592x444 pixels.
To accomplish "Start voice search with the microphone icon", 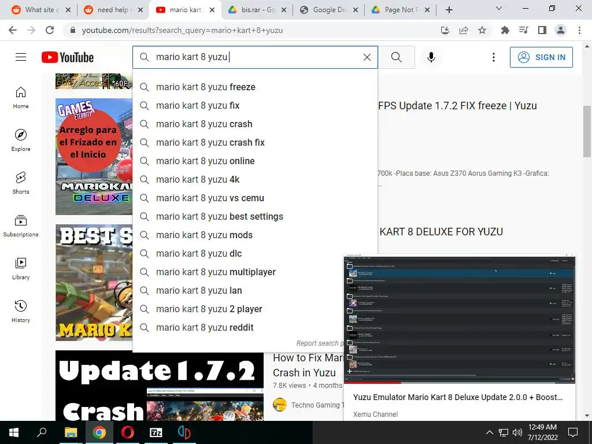I will pos(431,57).
